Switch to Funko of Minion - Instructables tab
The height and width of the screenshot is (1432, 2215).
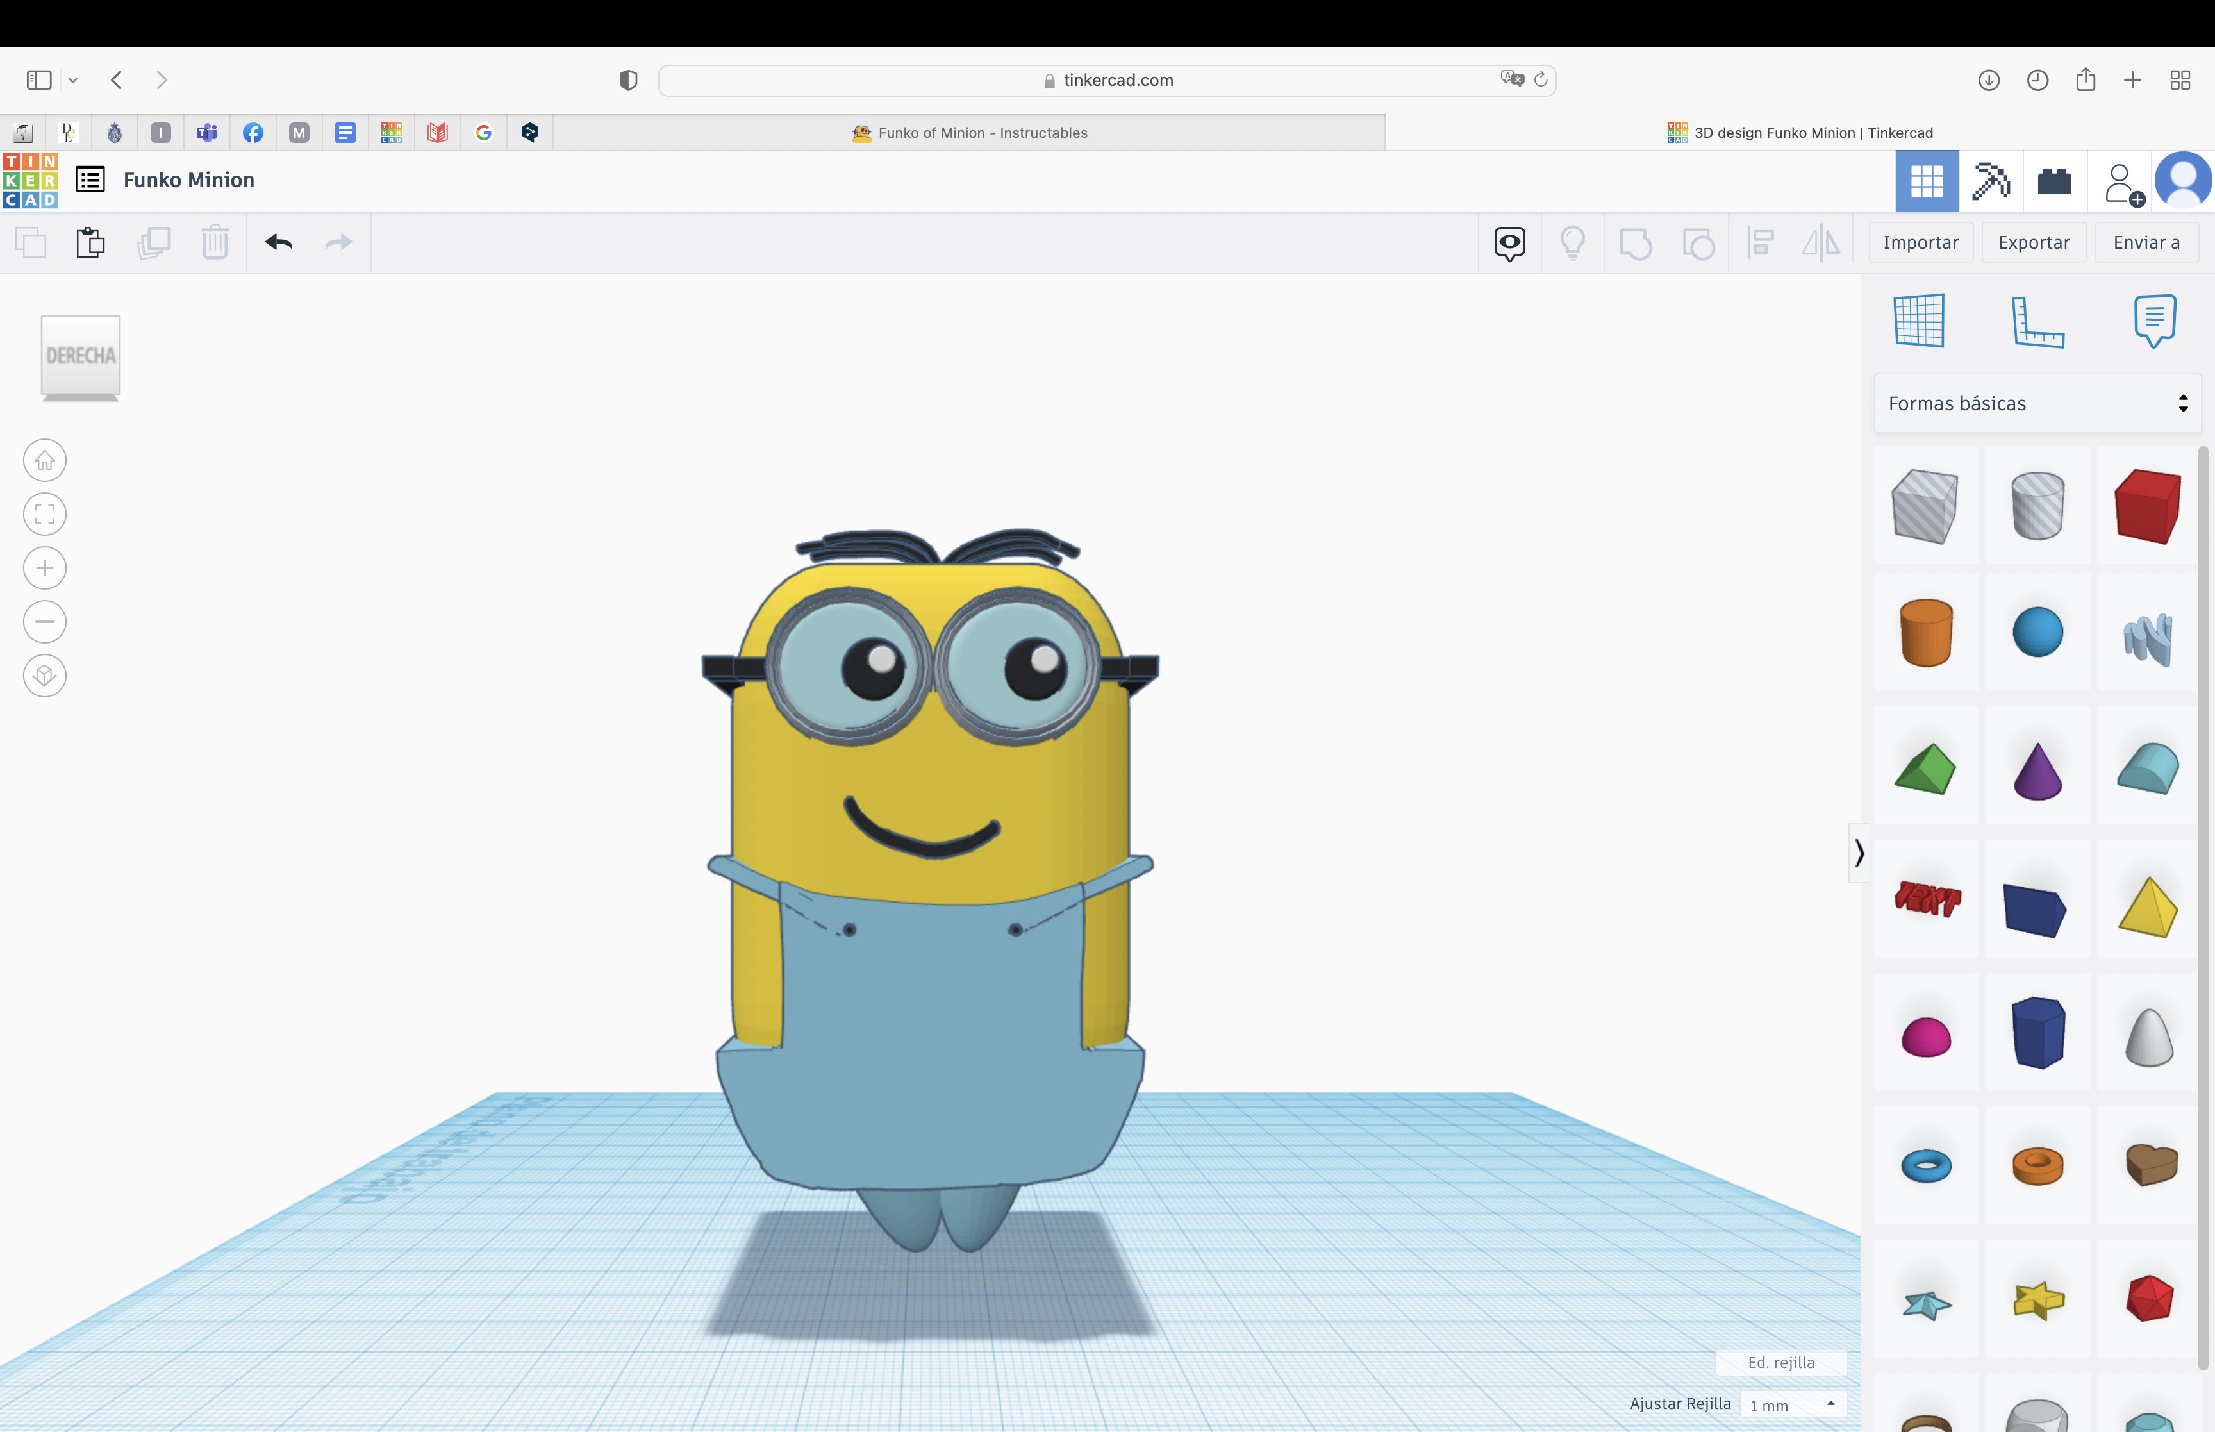pos(970,133)
